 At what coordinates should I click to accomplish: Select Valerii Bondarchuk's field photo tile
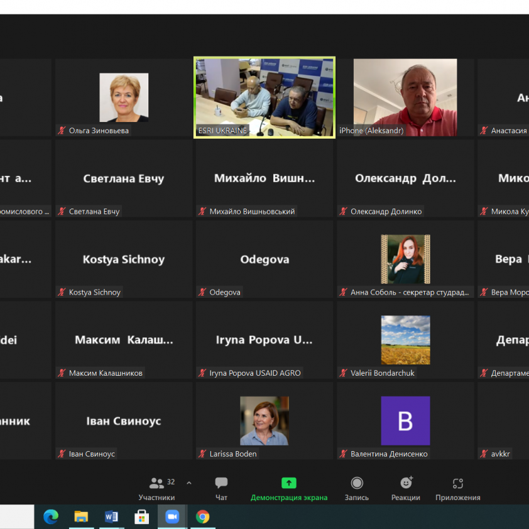(405, 339)
